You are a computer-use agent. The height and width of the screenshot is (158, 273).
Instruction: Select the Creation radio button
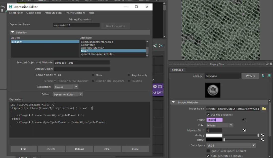coord(129,81)
